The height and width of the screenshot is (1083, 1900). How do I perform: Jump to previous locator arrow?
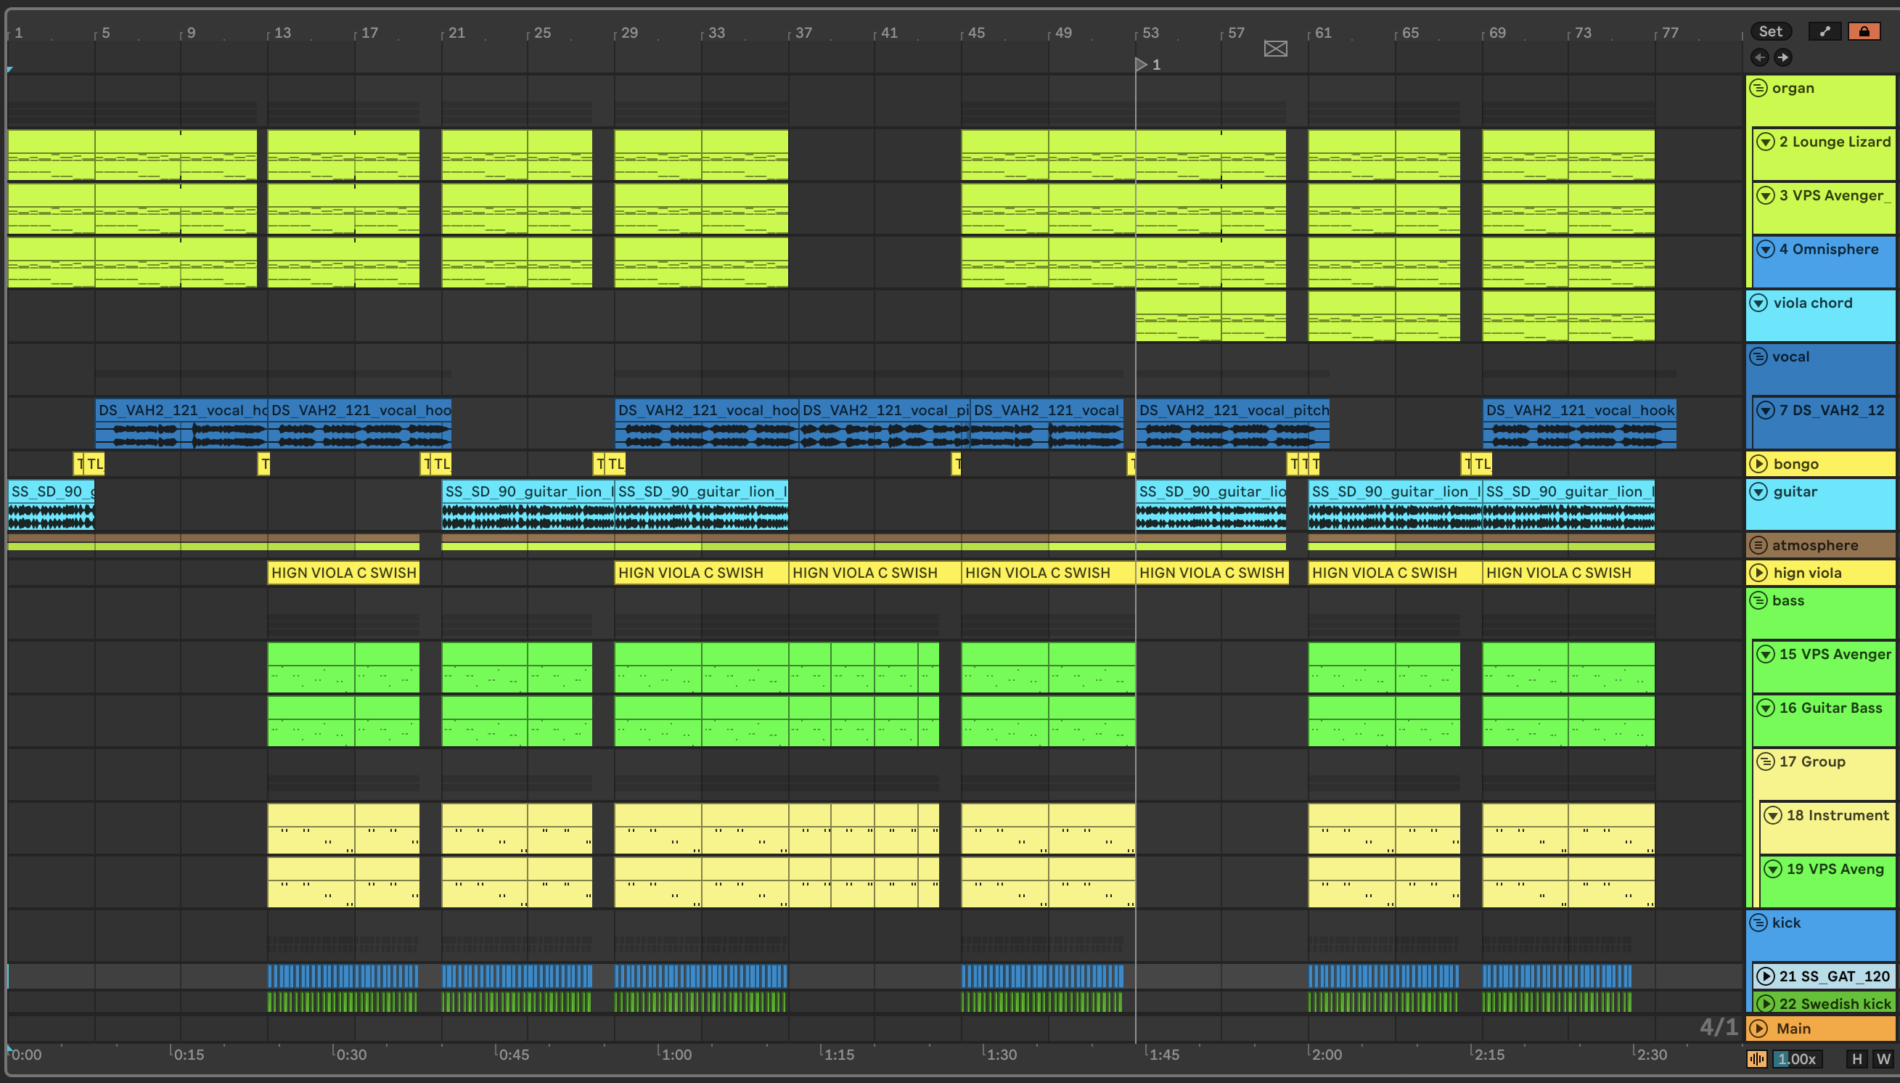[1759, 57]
